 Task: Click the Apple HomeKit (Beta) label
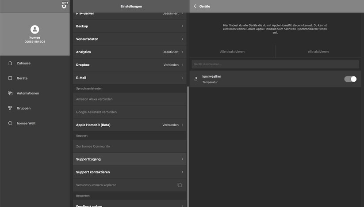pyautogui.click(x=93, y=125)
